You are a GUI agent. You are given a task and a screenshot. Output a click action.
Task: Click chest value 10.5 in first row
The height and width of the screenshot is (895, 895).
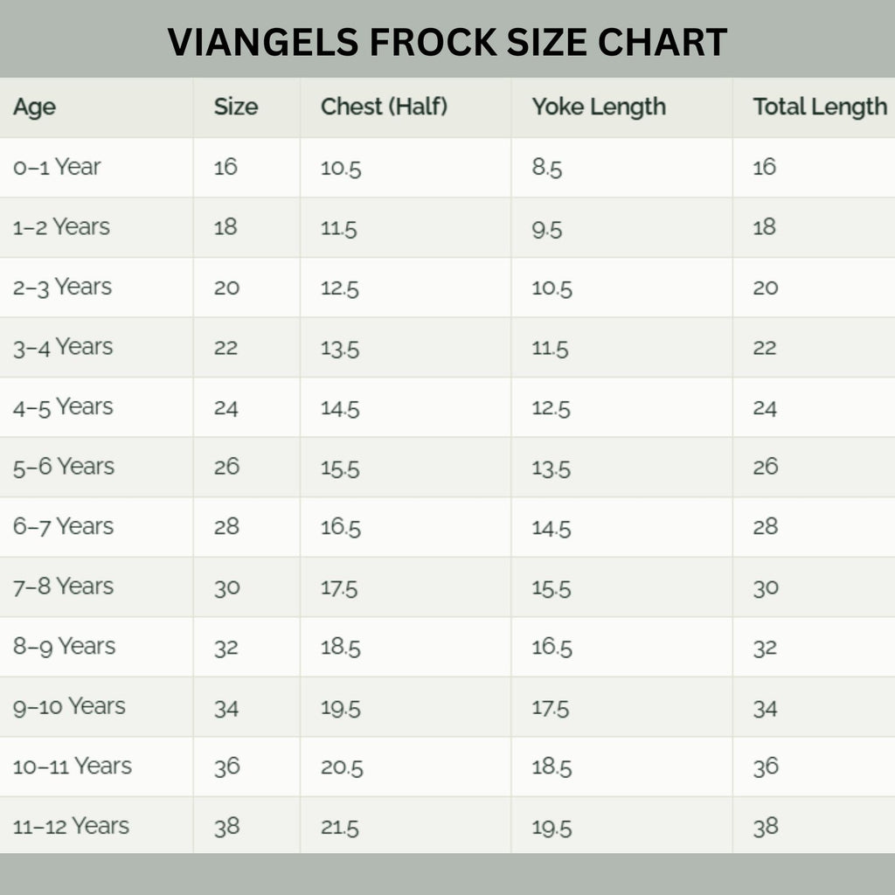point(341,168)
